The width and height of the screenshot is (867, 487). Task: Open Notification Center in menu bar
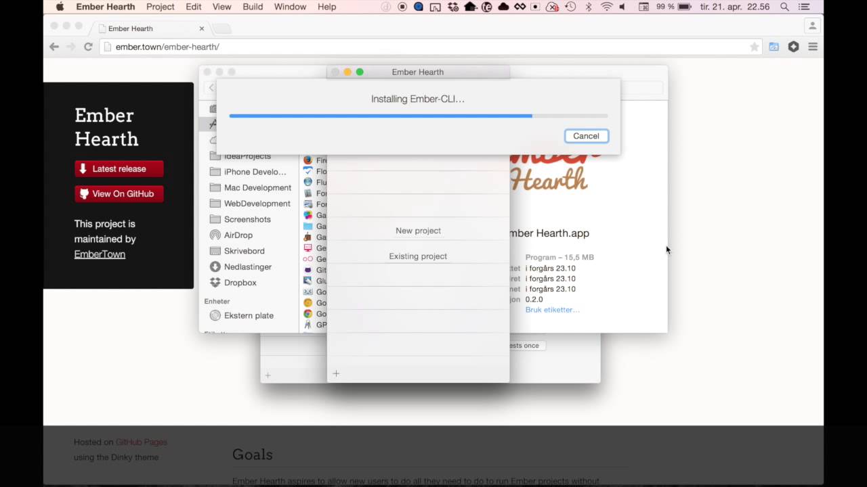click(x=804, y=7)
